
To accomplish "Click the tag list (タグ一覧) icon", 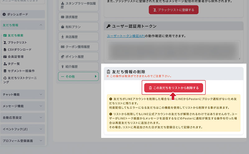I will (x=5, y=64).
